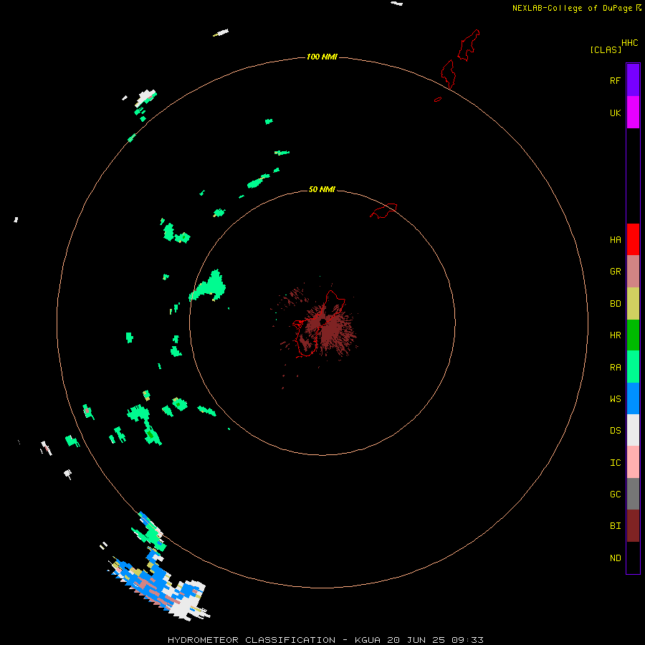Click the 50 NMI range ring label
Screen dimensions: 645x645
tap(322, 189)
